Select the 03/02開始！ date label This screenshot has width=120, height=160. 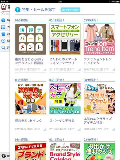click(x=22, y=20)
